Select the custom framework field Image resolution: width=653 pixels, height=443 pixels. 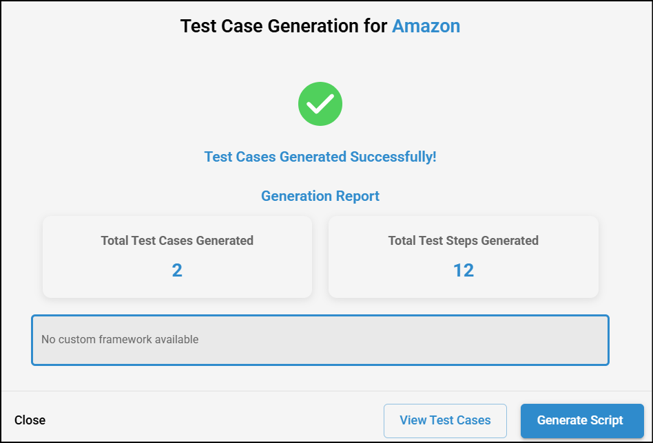click(320, 340)
